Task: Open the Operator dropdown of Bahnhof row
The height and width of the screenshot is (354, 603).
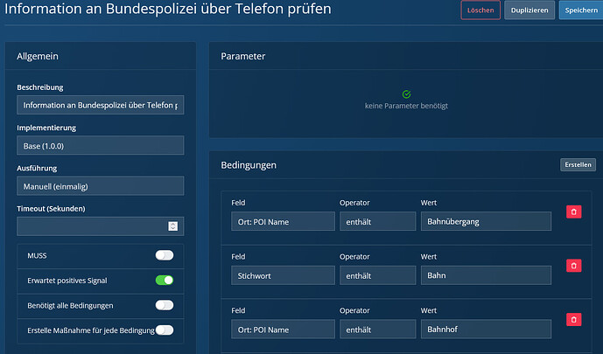Action: (378, 330)
